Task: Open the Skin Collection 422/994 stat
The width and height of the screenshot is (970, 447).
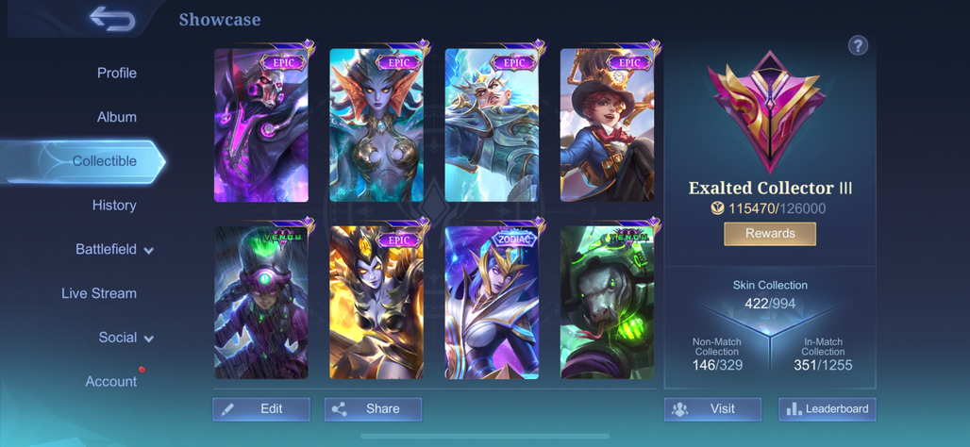Action: click(770, 295)
